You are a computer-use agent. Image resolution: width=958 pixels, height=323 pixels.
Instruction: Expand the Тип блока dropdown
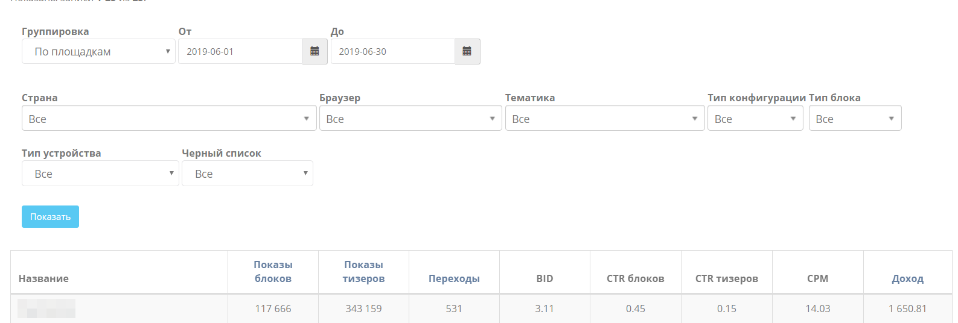pyautogui.click(x=855, y=119)
